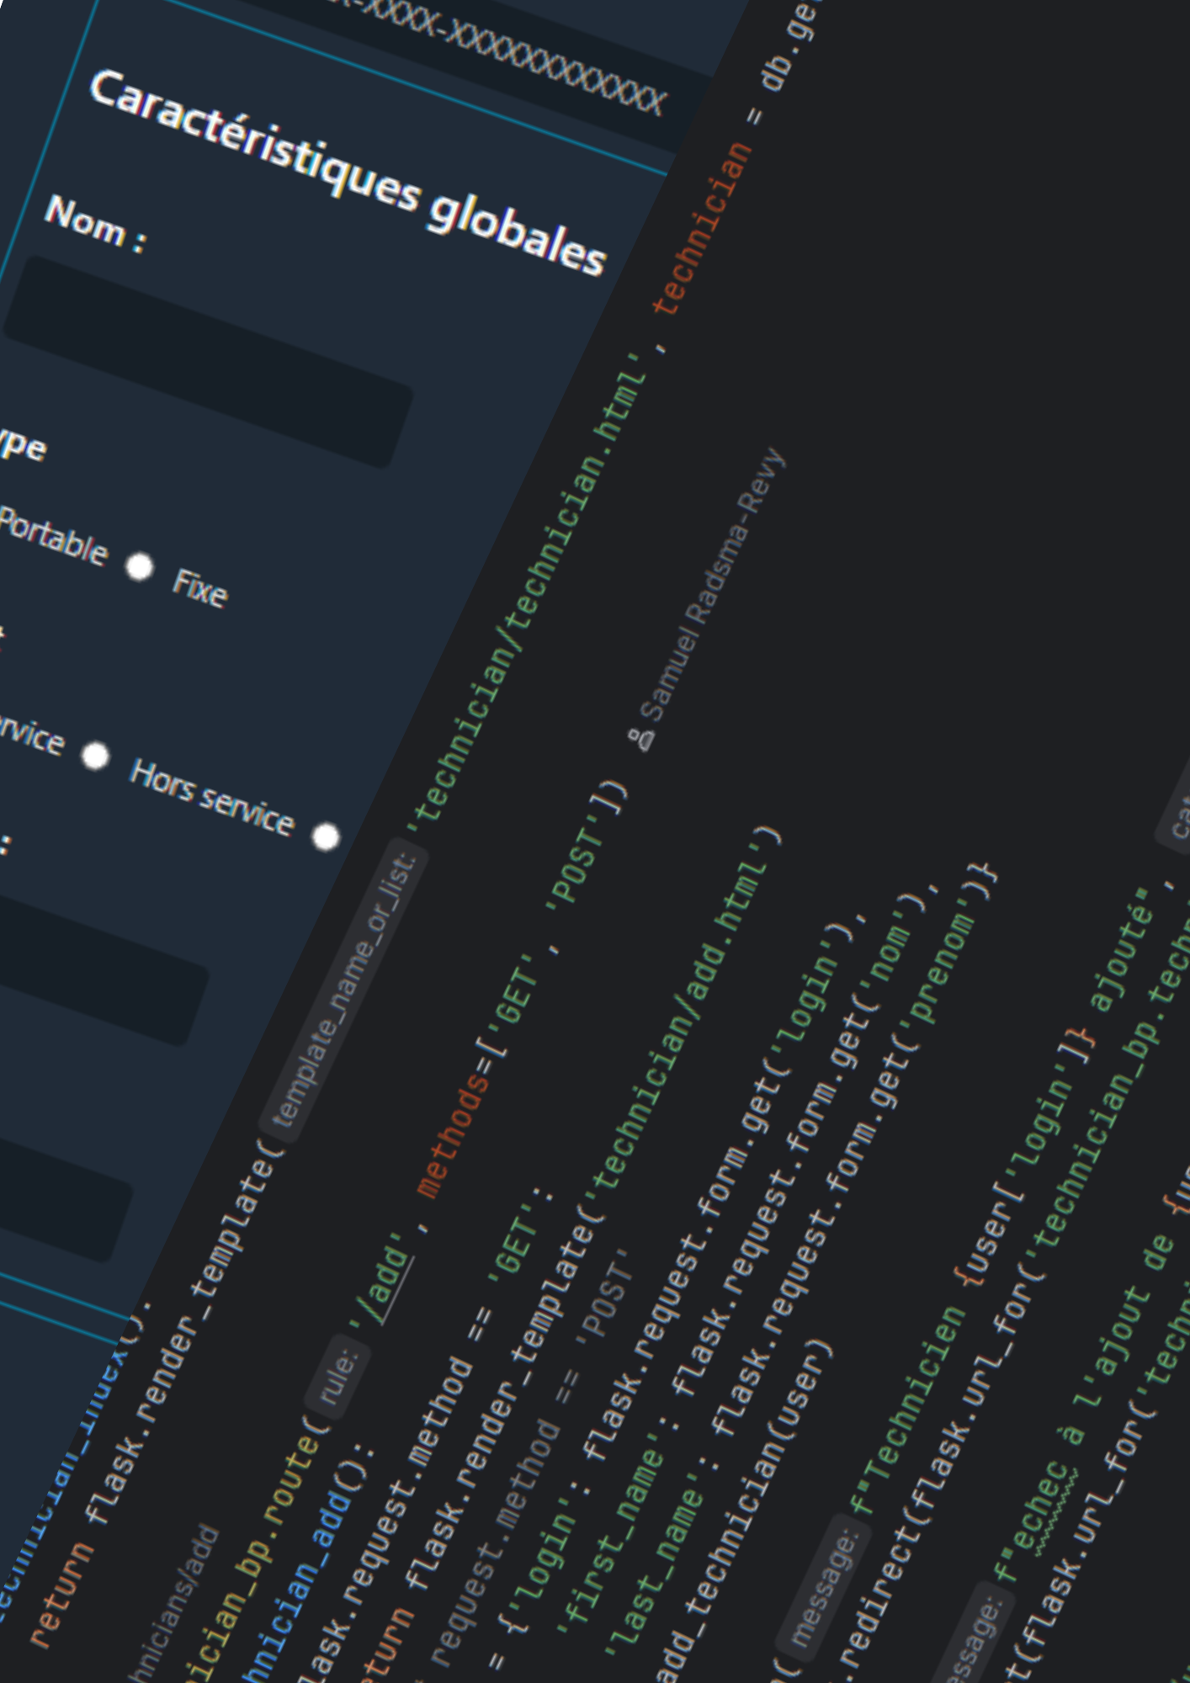Click the 'Nom :' label

[x=96, y=223]
